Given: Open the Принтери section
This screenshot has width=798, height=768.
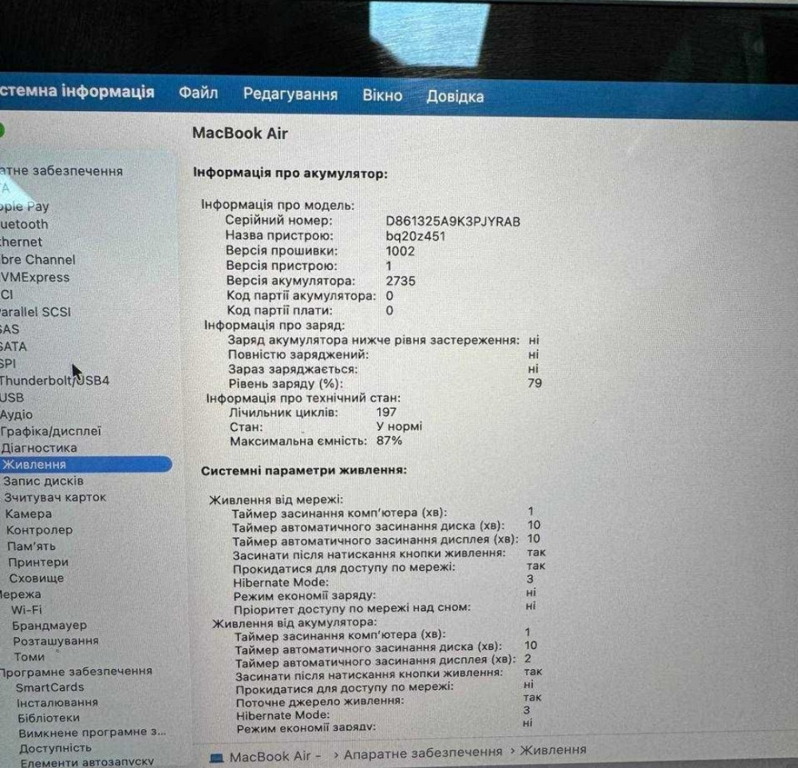Looking at the screenshot, I should (38, 562).
